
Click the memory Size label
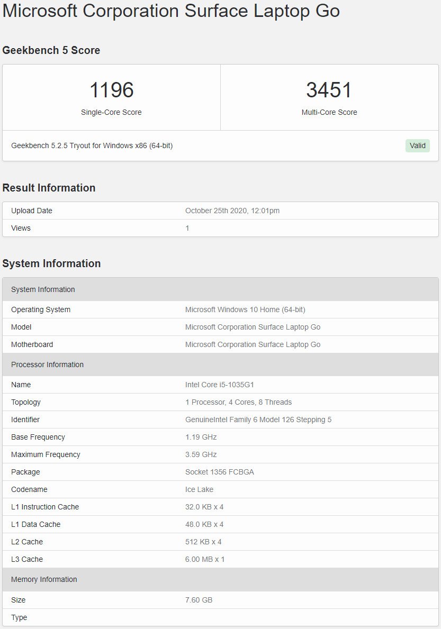(x=19, y=600)
